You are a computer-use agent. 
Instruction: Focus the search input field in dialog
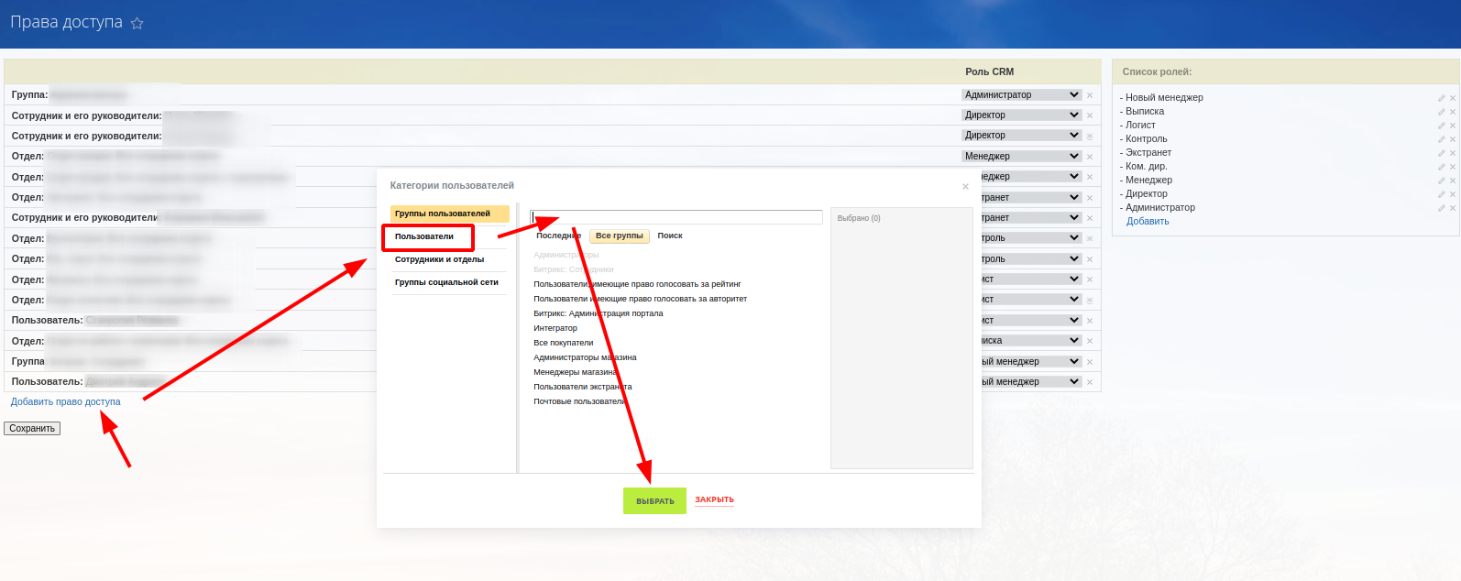pos(676,217)
